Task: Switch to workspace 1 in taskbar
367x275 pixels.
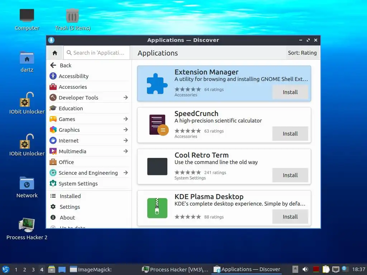Action: tap(16, 270)
